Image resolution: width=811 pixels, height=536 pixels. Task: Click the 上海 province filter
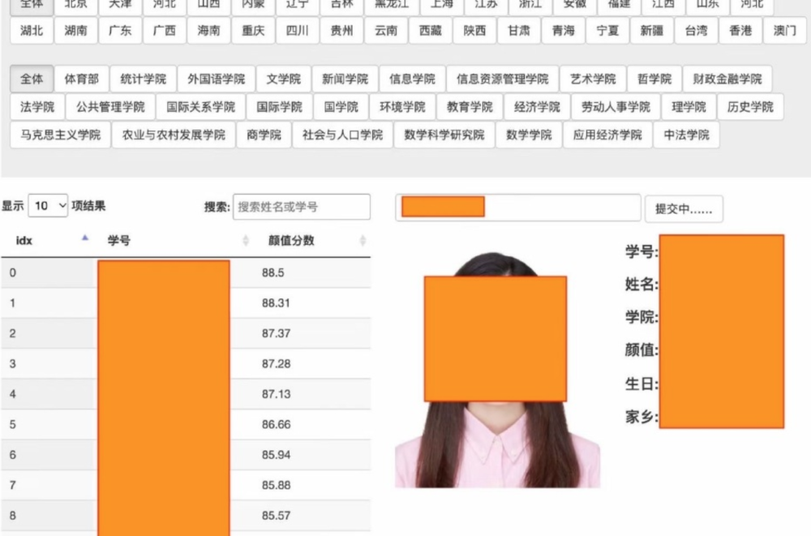[441, 3]
